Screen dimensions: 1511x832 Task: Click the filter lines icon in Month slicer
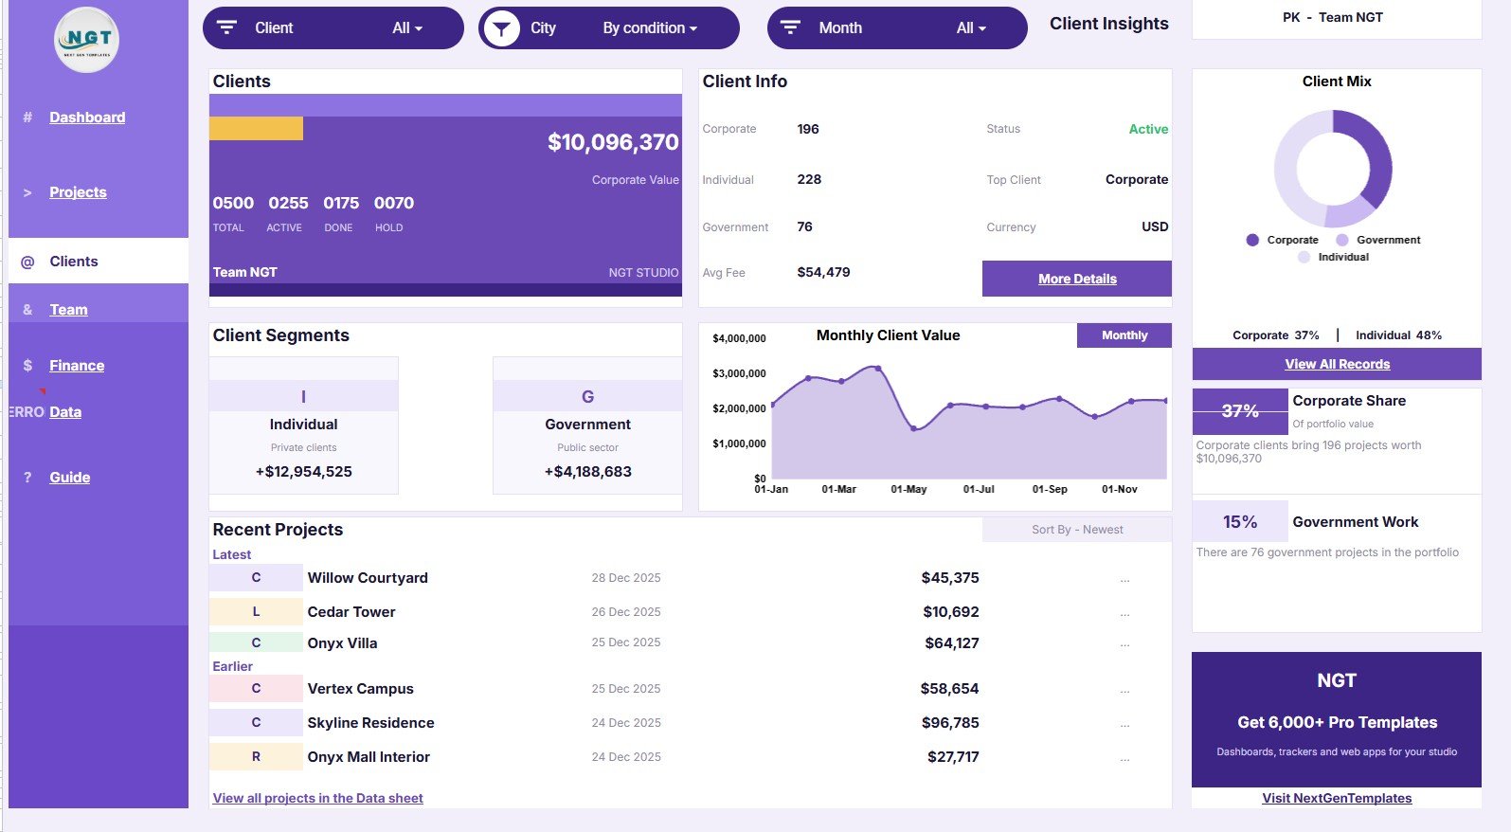point(791,27)
